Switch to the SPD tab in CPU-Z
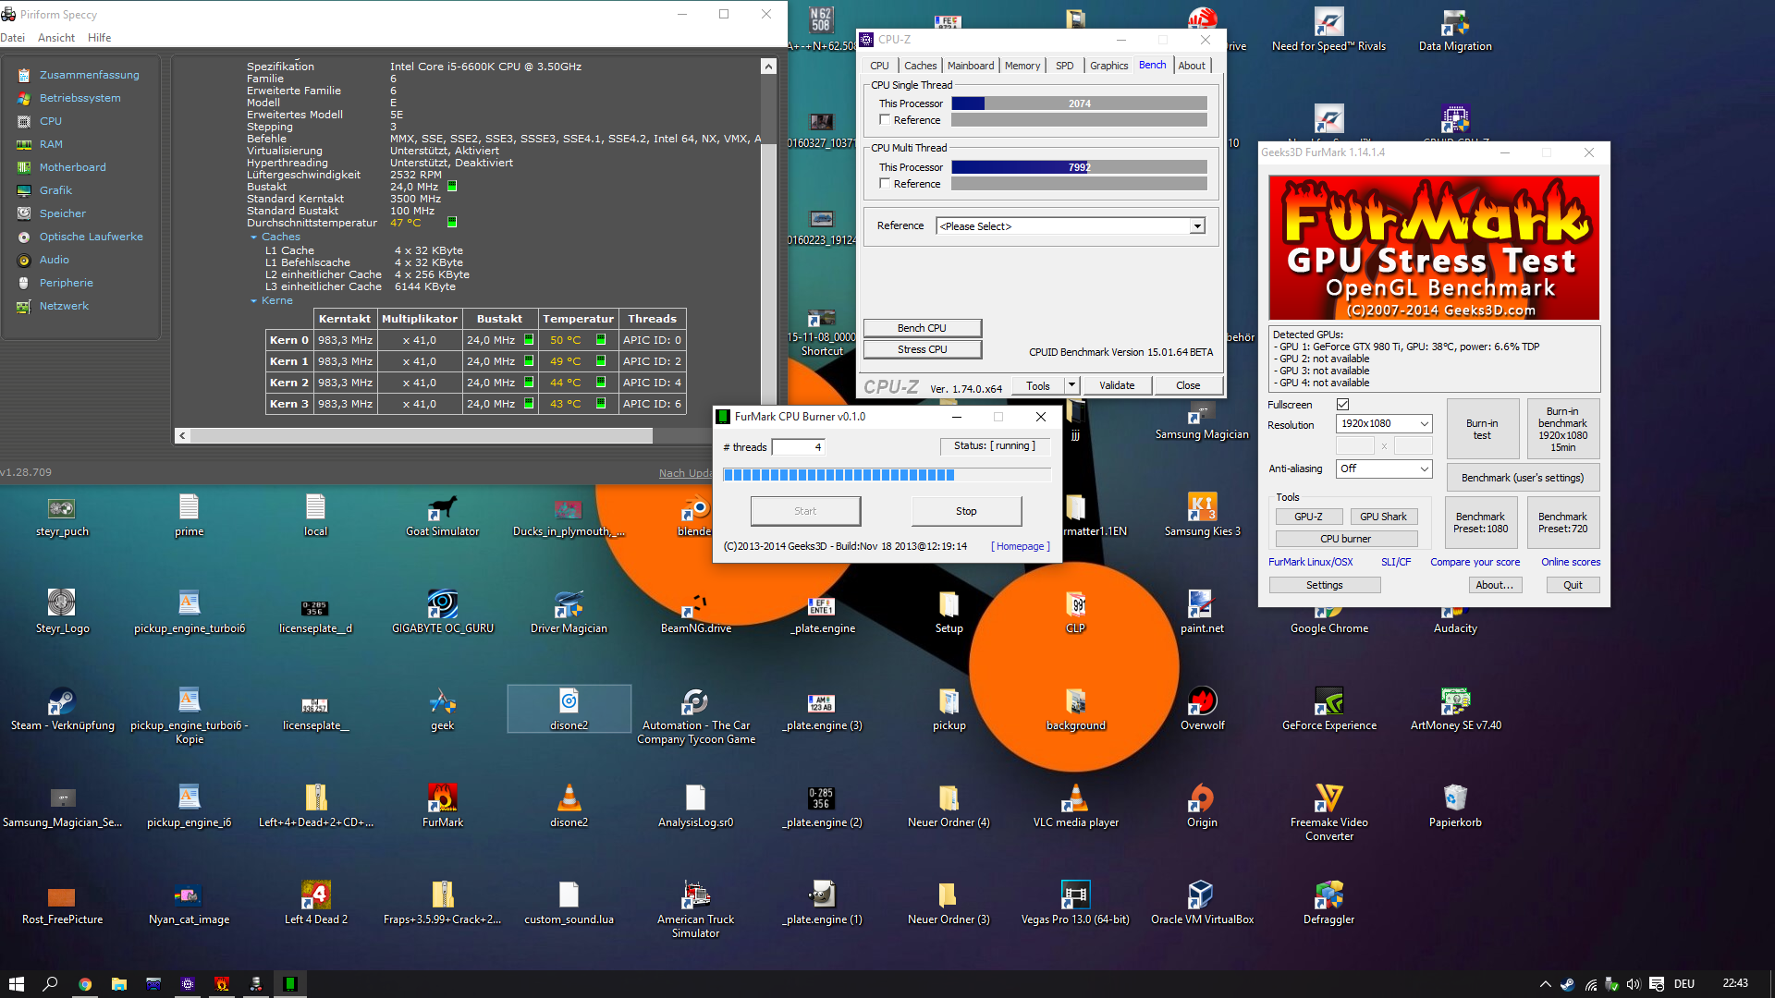The image size is (1775, 998). tap(1064, 66)
